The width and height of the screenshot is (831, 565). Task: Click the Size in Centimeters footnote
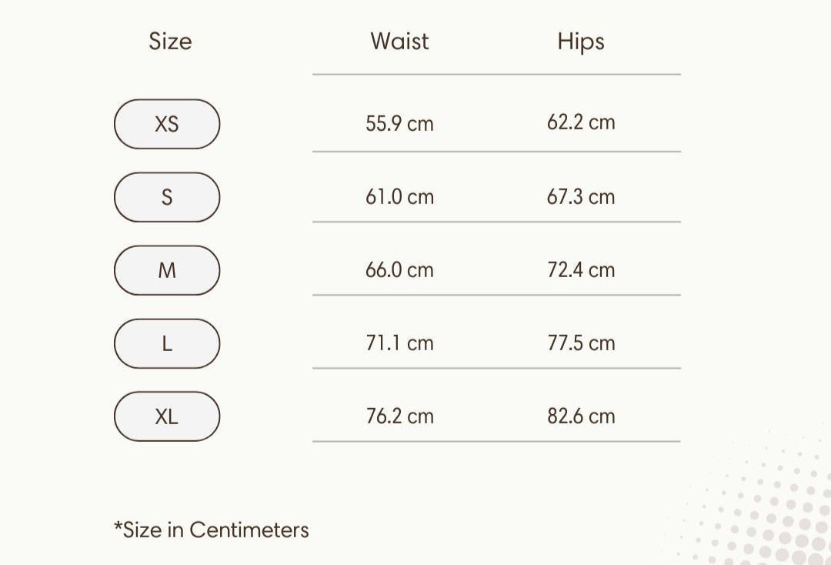212,530
